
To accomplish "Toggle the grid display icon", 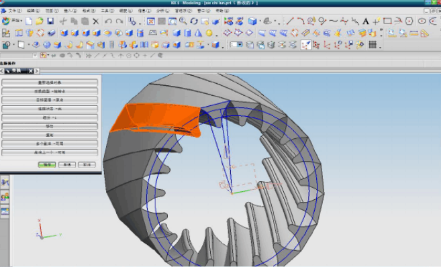I will 373,45.
